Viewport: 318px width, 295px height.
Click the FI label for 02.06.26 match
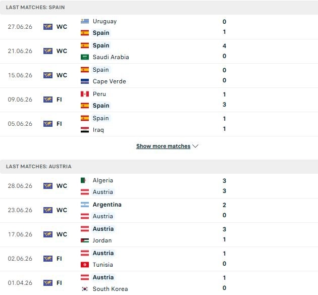click(x=59, y=259)
